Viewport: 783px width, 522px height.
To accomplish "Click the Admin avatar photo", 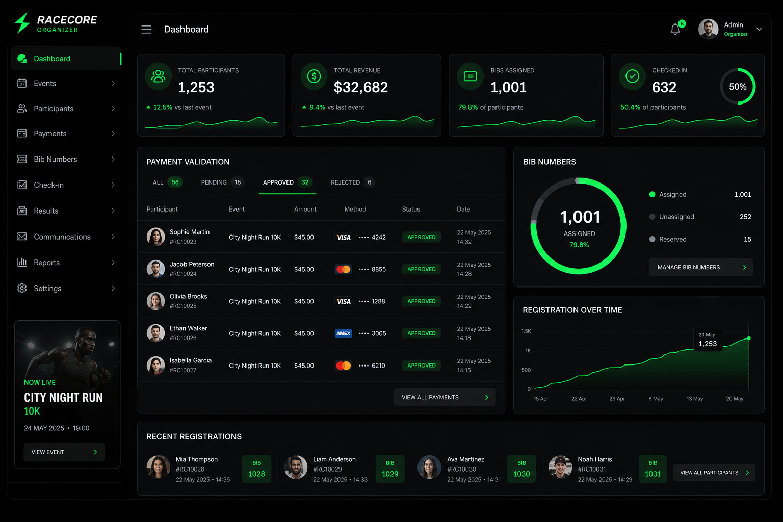I will [708, 29].
